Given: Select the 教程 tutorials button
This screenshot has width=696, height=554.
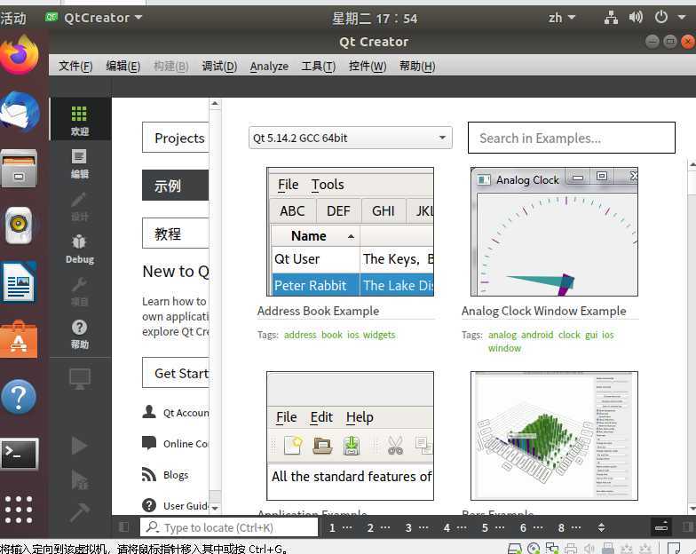Looking at the screenshot, I should point(176,233).
